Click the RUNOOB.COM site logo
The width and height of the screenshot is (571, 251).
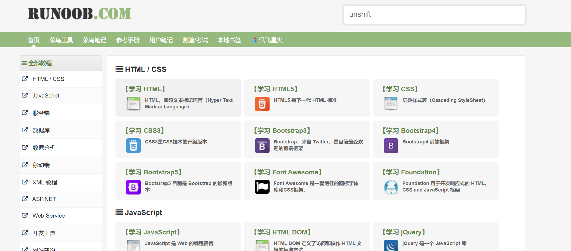pos(80,14)
